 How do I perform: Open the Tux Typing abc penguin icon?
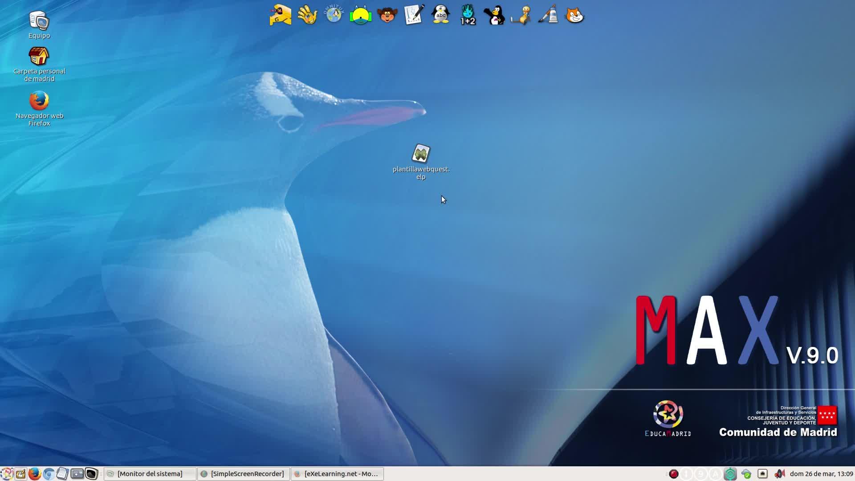tap(441, 15)
